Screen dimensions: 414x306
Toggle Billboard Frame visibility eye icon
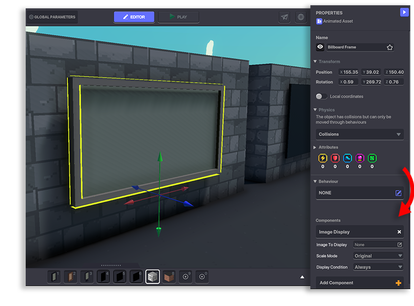coord(321,47)
